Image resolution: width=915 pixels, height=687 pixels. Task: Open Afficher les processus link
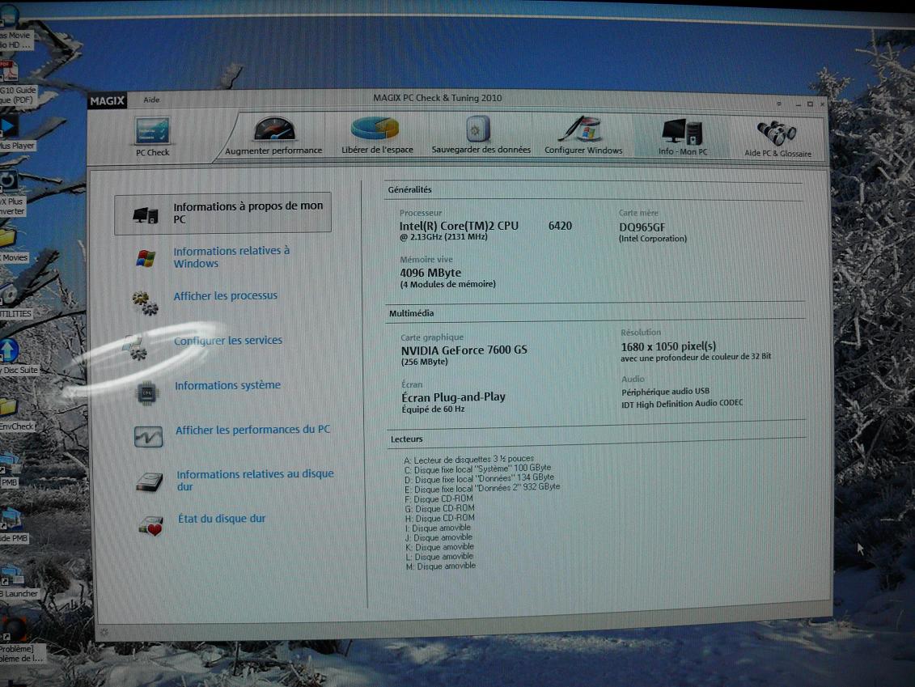(x=225, y=296)
